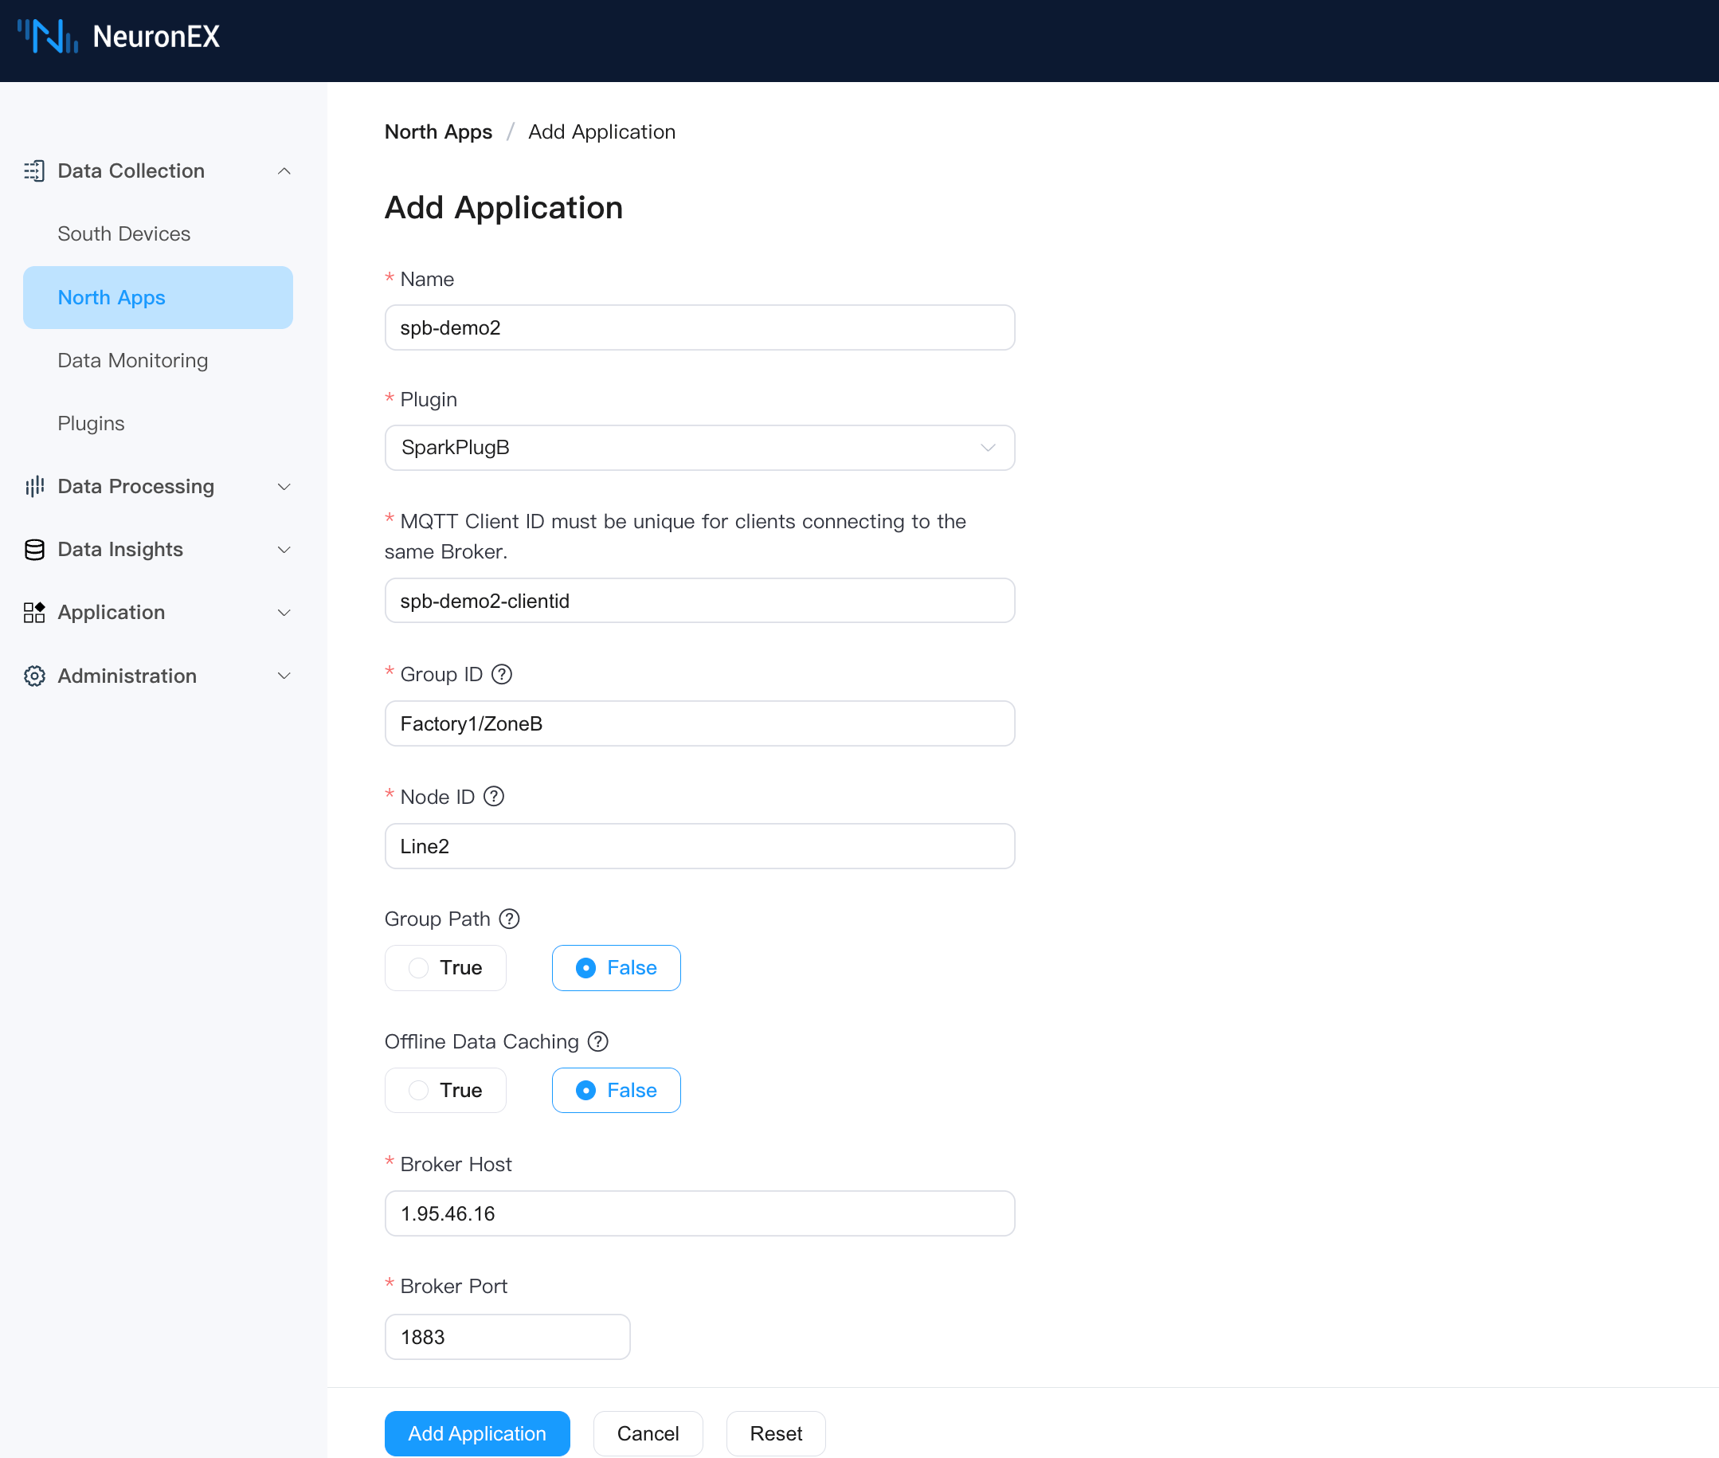Image resolution: width=1719 pixels, height=1458 pixels.
Task: Open the Plugin dropdown SparkPlugB
Action: [699, 448]
